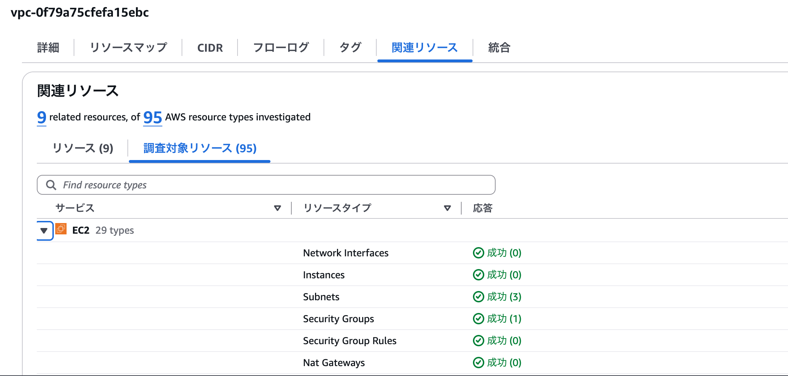Select the フローログ tab

pyautogui.click(x=281, y=47)
